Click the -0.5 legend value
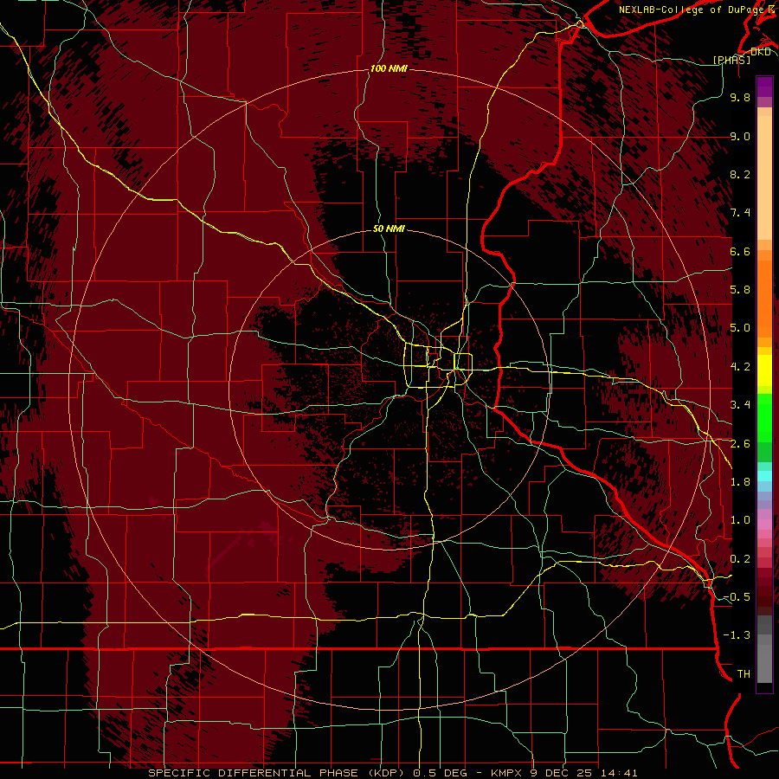This screenshot has width=779, height=779. pyautogui.click(x=737, y=597)
